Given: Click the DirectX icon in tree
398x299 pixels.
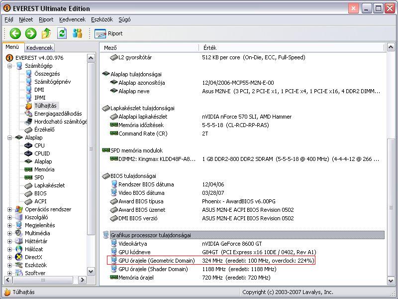Looking at the screenshot, I should coord(19,257).
